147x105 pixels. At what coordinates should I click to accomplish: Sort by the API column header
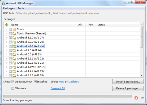point(80,25)
